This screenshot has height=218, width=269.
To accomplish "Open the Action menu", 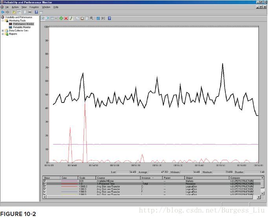I will pyautogui.click(x=15, y=7).
